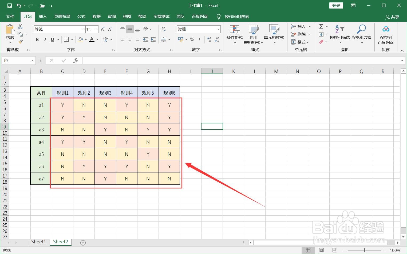Open the font size dropdown
407x254 pixels.
tap(96, 29)
